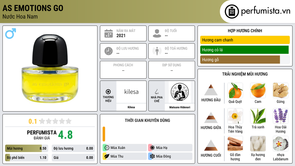The height and width of the screenshot is (166, 295).
Task: Click the clock icon beside Độ lưu hương
Action: click(x=109, y=51)
